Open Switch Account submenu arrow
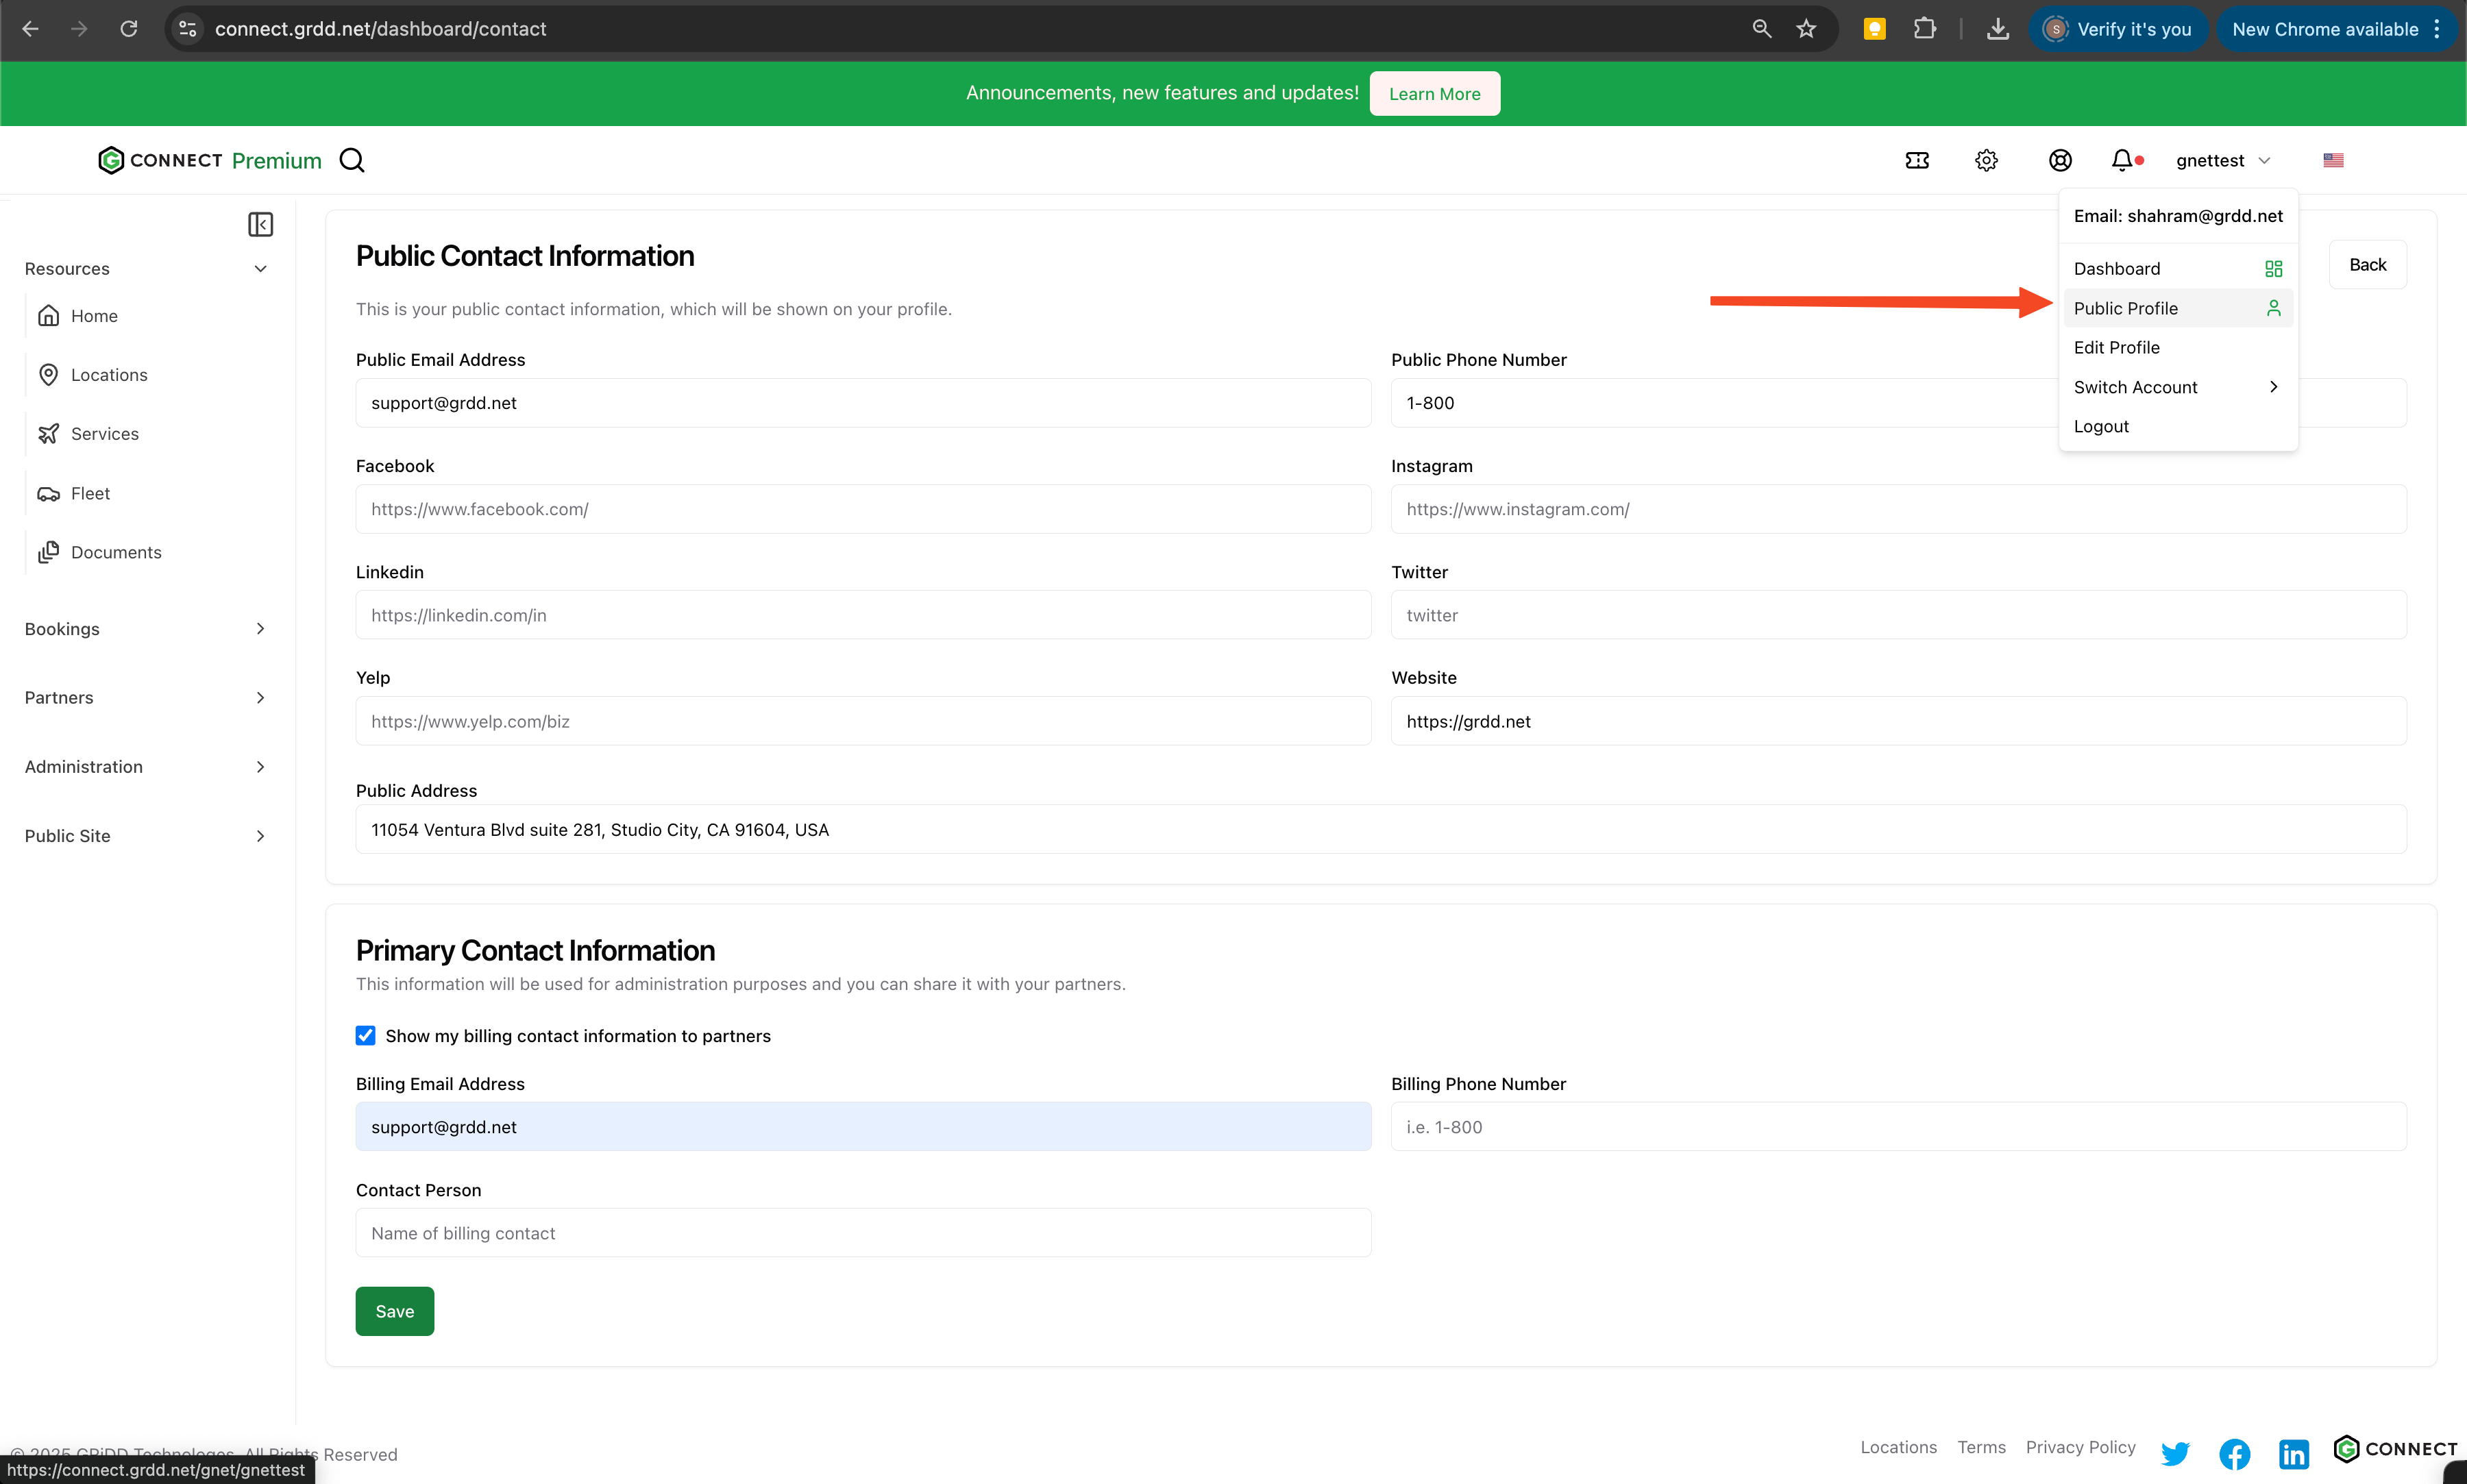Viewport: 2467px width, 1484px height. click(x=2273, y=387)
